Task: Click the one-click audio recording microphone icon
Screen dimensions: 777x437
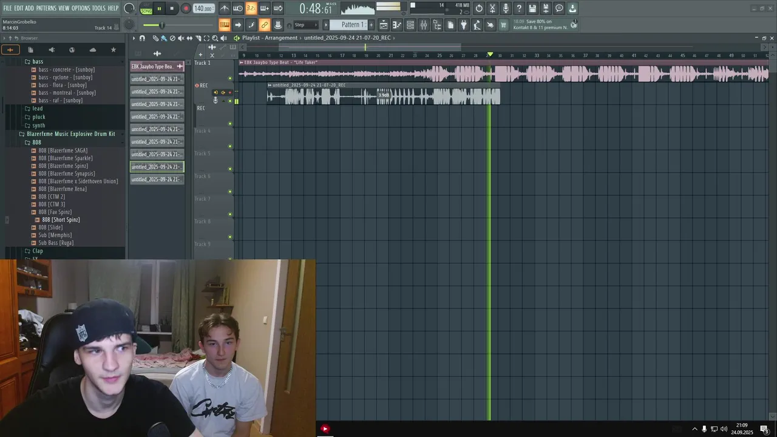Action: (x=506, y=8)
